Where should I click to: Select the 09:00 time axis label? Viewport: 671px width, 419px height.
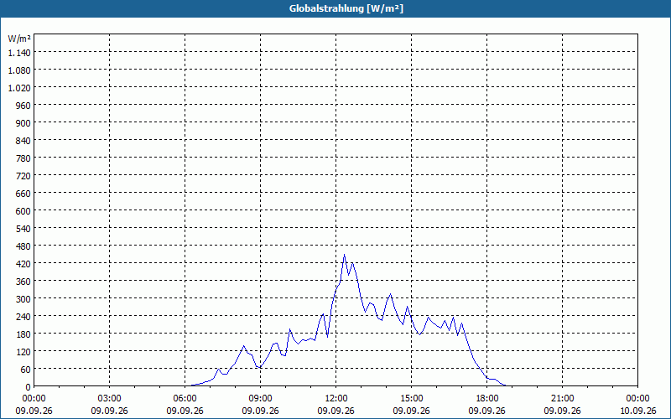click(260, 399)
